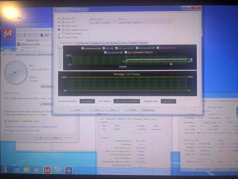The width and height of the screenshot is (238, 179).
Task: Switch to the Cooling Fans tab
Action: click(82, 43)
